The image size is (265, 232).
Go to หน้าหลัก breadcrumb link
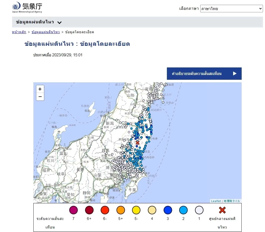click(19, 32)
